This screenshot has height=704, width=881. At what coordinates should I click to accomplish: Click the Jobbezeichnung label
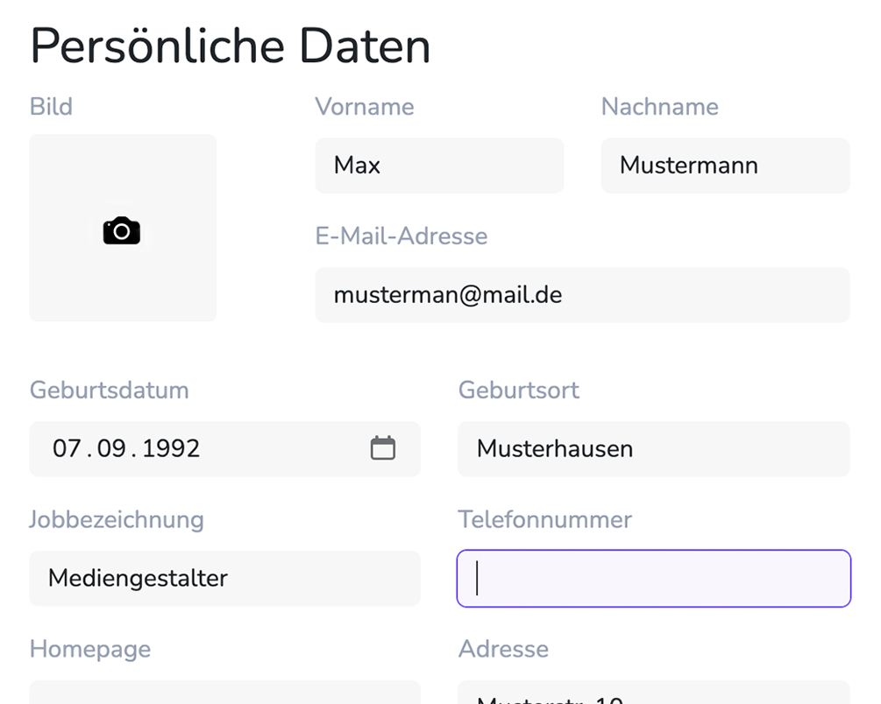[x=116, y=519]
